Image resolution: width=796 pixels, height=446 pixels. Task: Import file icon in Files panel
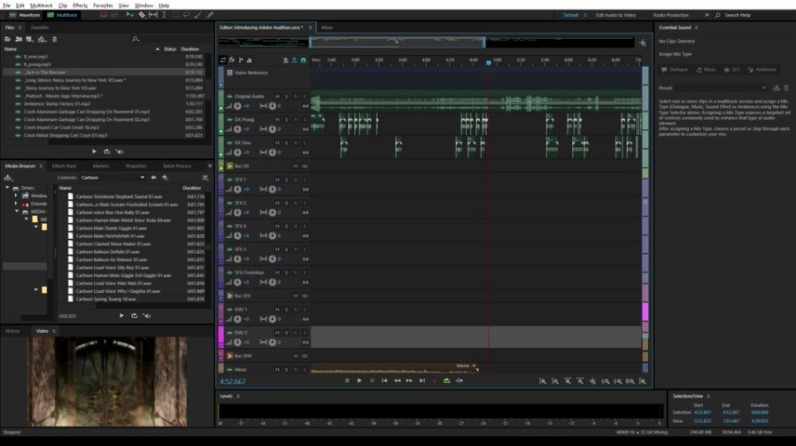19,39
